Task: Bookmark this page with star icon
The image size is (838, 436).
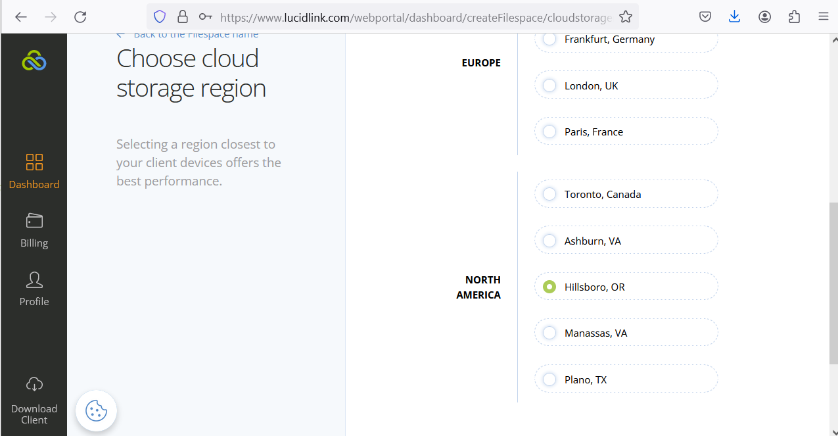Action: click(x=625, y=17)
